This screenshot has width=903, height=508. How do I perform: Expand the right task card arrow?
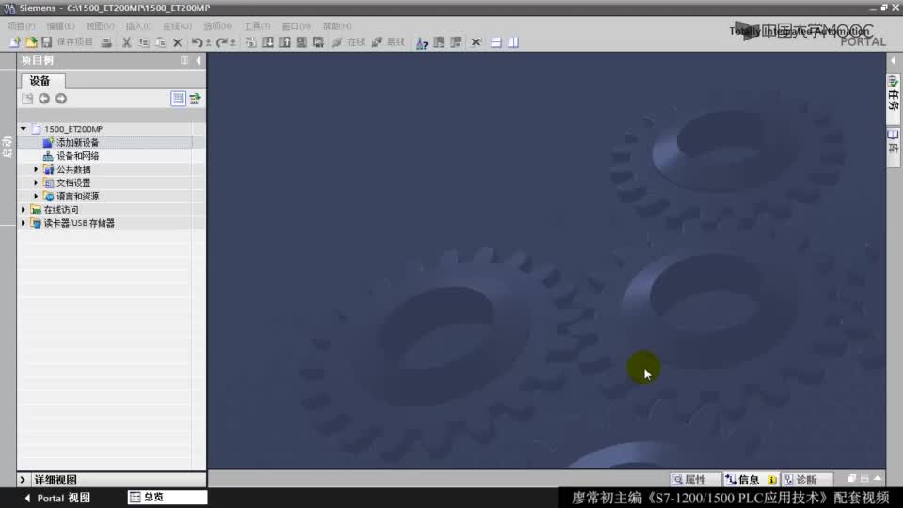pyautogui.click(x=893, y=60)
